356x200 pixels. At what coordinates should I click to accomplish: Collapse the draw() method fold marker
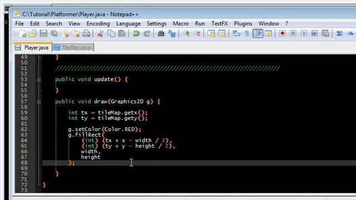(38, 102)
